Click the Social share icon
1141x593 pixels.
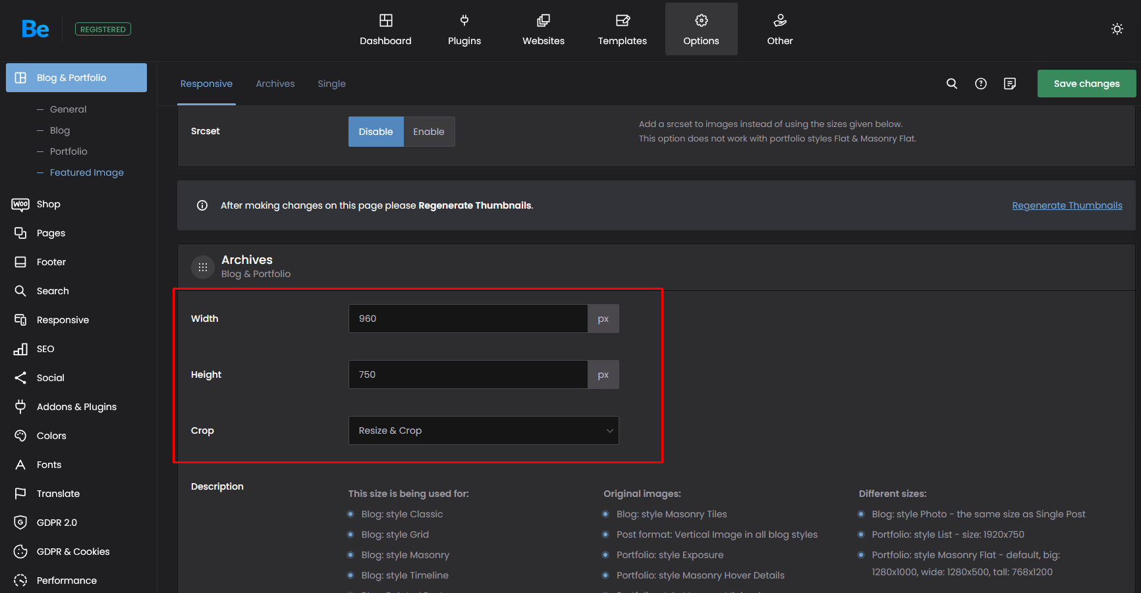click(20, 378)
